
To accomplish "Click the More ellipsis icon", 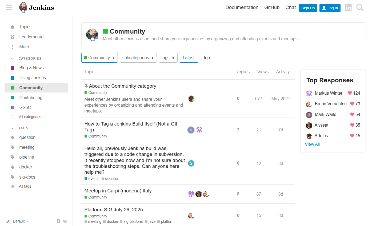I will (x=13, y=47).
